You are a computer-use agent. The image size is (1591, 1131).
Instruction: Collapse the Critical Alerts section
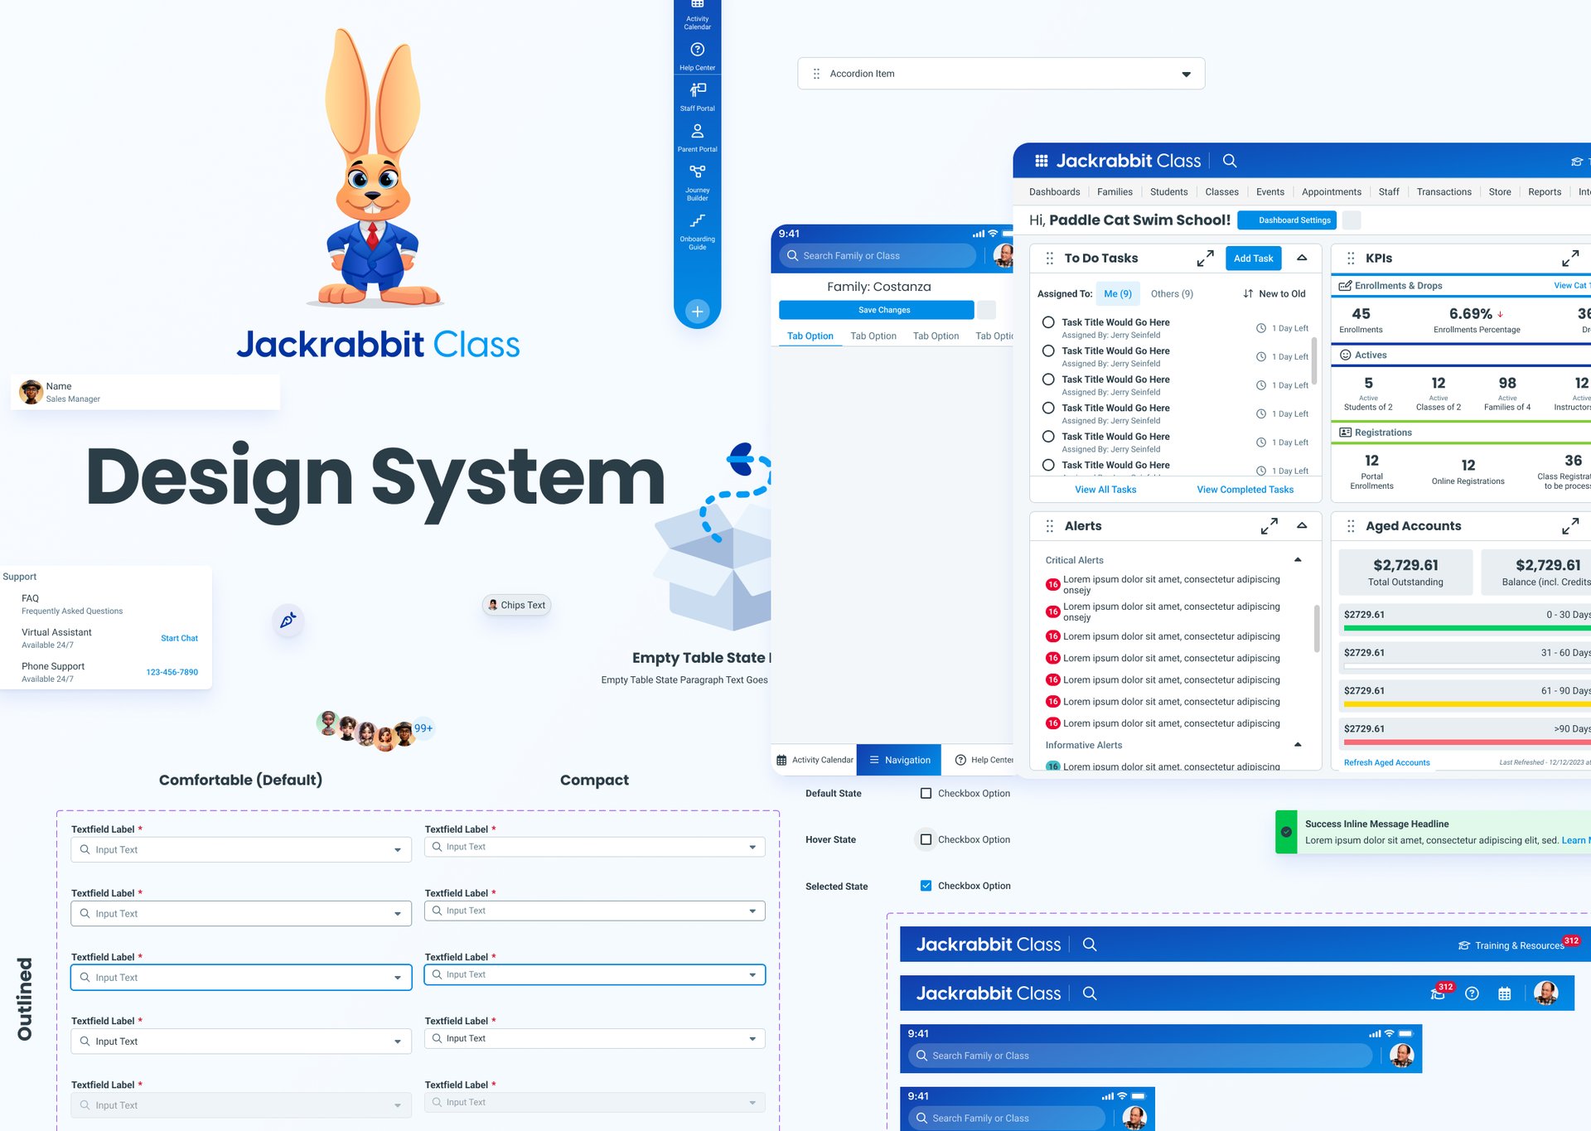pos(1298,560)
